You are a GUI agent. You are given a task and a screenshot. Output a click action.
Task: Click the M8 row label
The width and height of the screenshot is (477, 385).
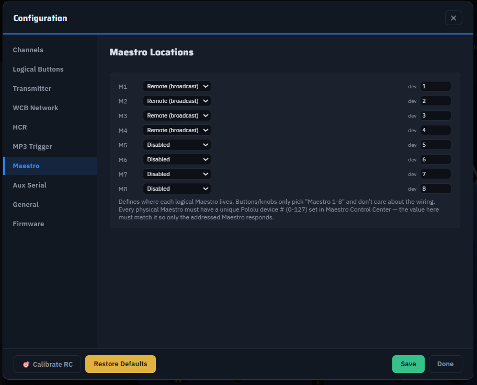122,189
